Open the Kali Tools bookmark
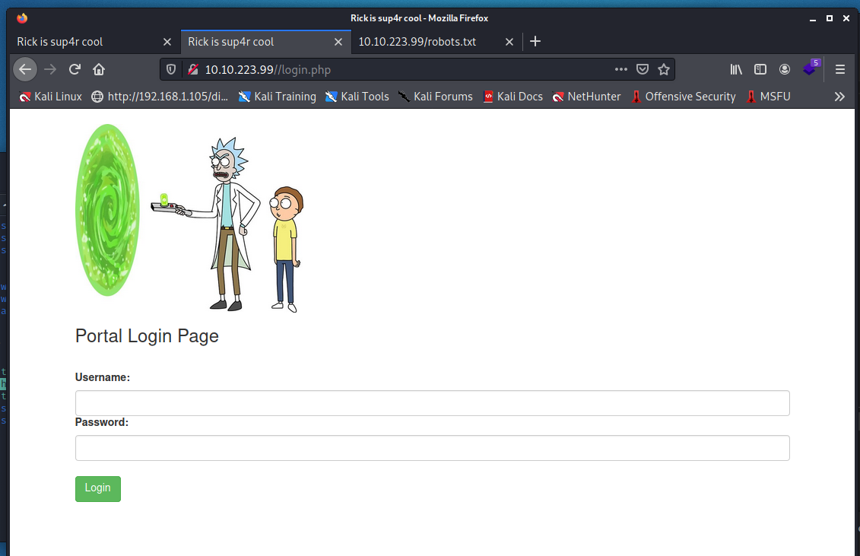This screenshot has width=860, height=556. [x=357, y=97]
